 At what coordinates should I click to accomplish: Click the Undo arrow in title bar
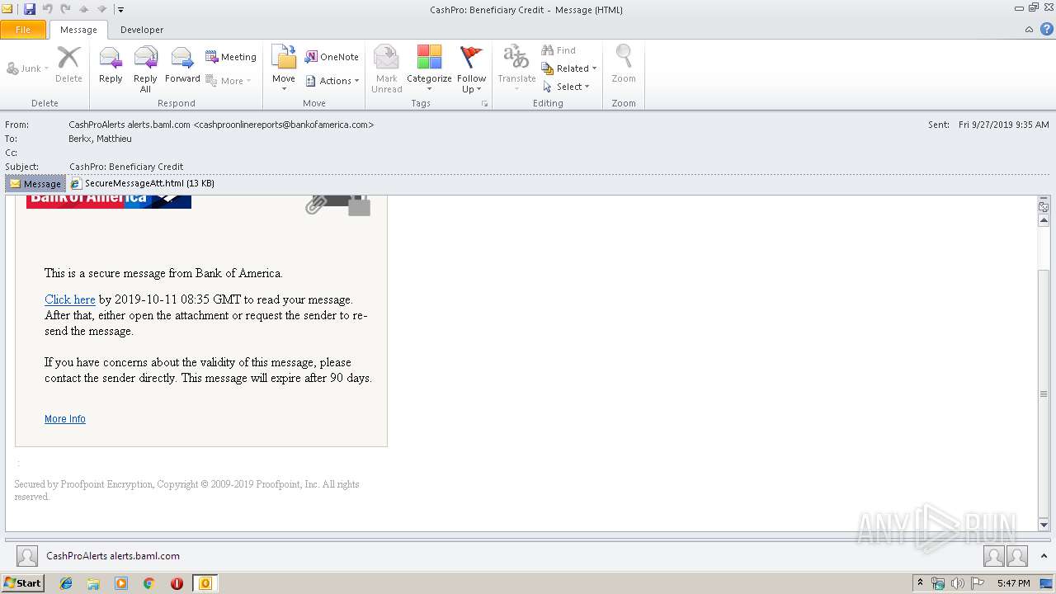(x=48, y=9)
